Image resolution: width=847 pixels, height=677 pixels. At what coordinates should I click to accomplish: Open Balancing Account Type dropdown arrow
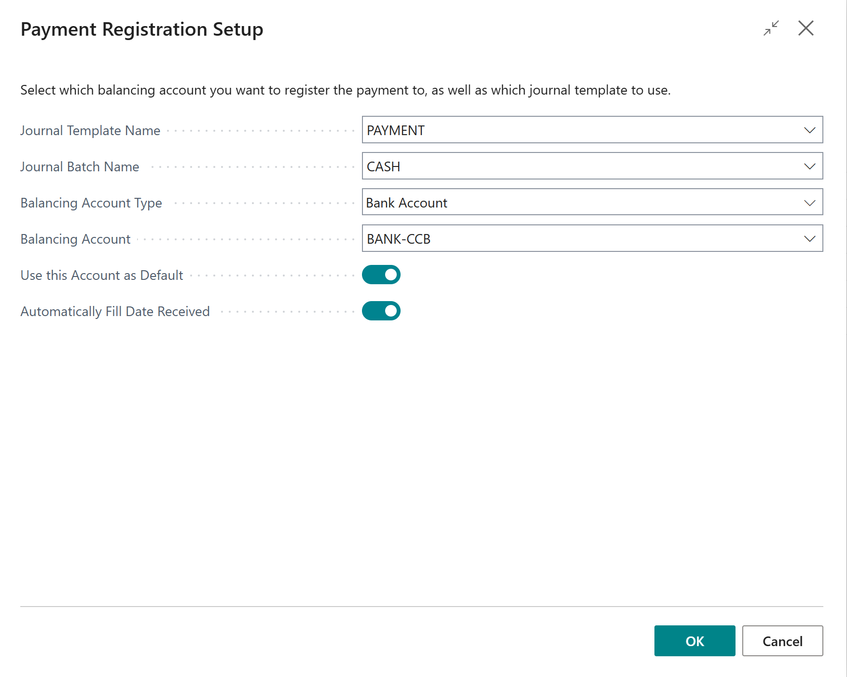coord(809,203)
